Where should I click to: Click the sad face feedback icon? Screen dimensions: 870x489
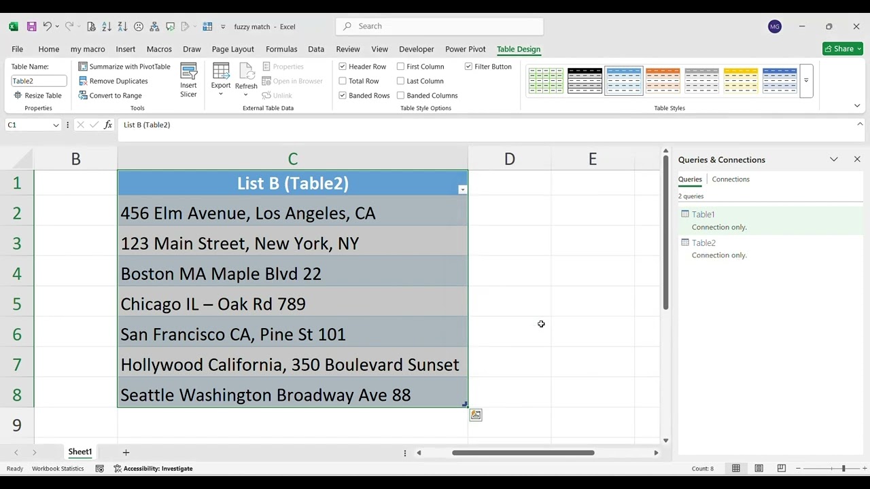pyautogui.click(x=139, y=26)
